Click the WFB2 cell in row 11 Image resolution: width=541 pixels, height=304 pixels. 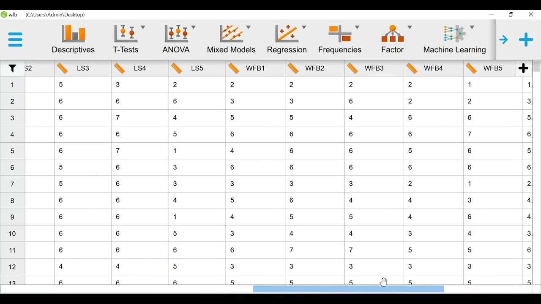click(314, 250)
